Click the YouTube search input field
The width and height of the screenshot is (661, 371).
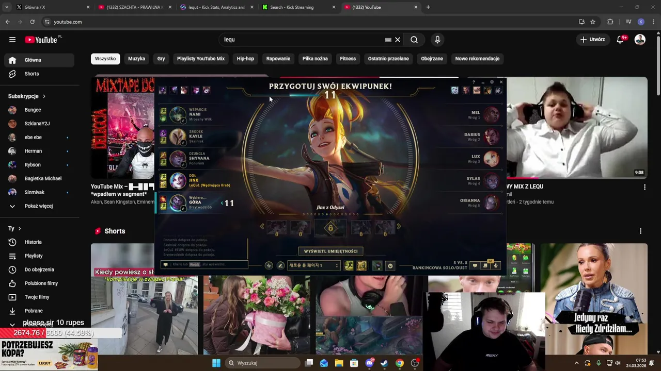point(302,40)
